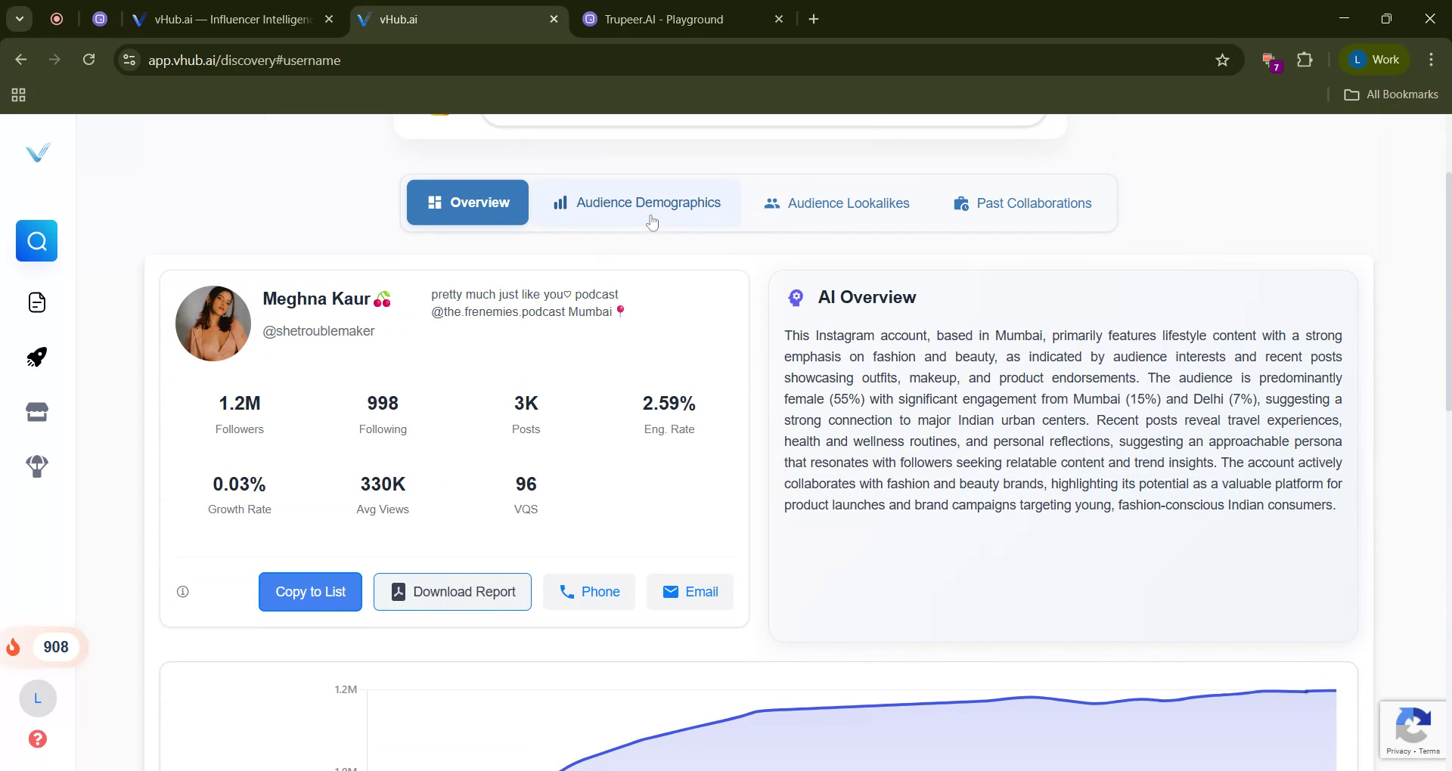Click the parachute delivery icon in the sidebar
The height and width of the screenshot is (771, 1452).
(x=36, y=466)
